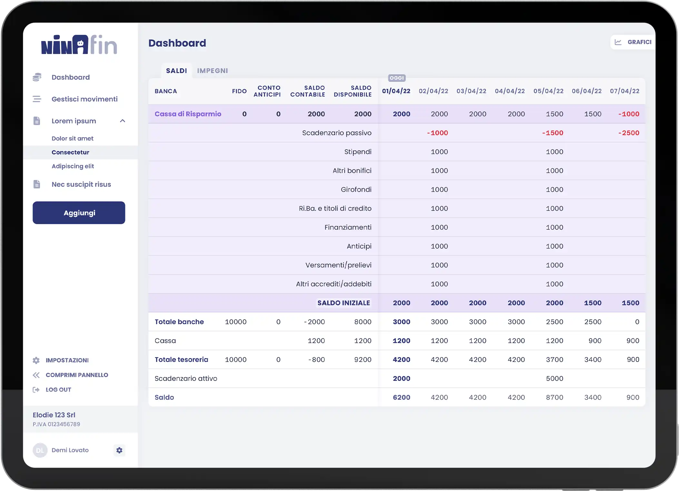Click the Gestisci movimenti list icon
679x491 pixels.
point(37,99)
